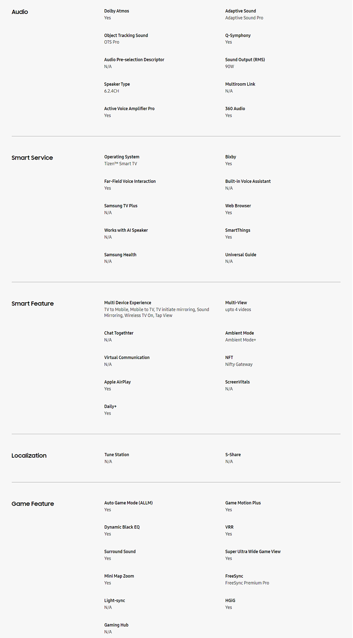
Task: Click the Sound Output (RMS) label
Action: click(x=245, y=60)
